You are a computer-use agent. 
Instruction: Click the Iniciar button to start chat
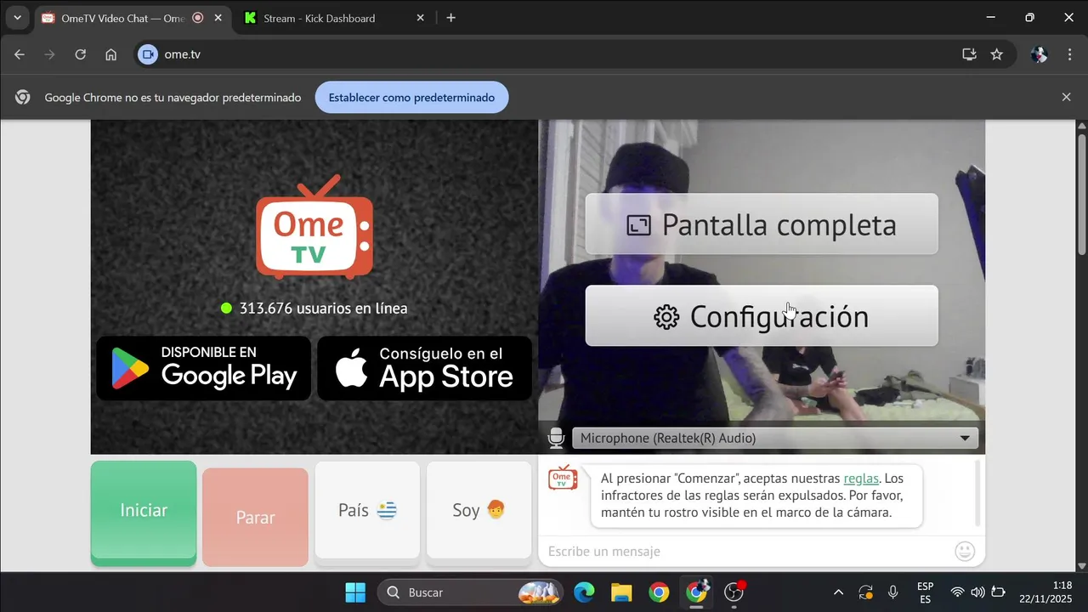[144, 513]
